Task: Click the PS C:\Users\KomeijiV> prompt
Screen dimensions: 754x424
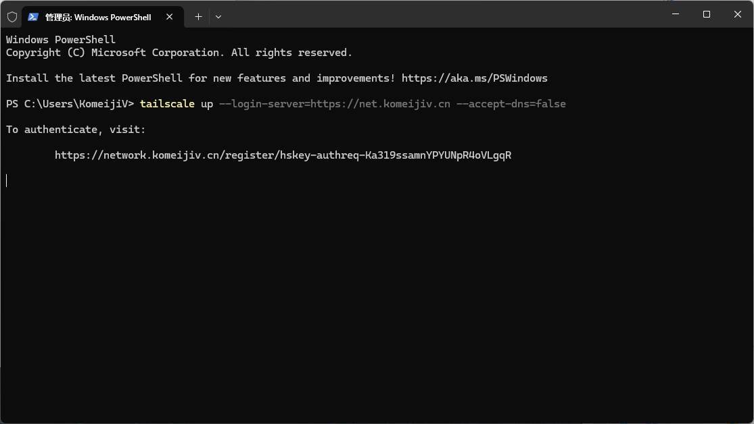Action: click(70, 104)
